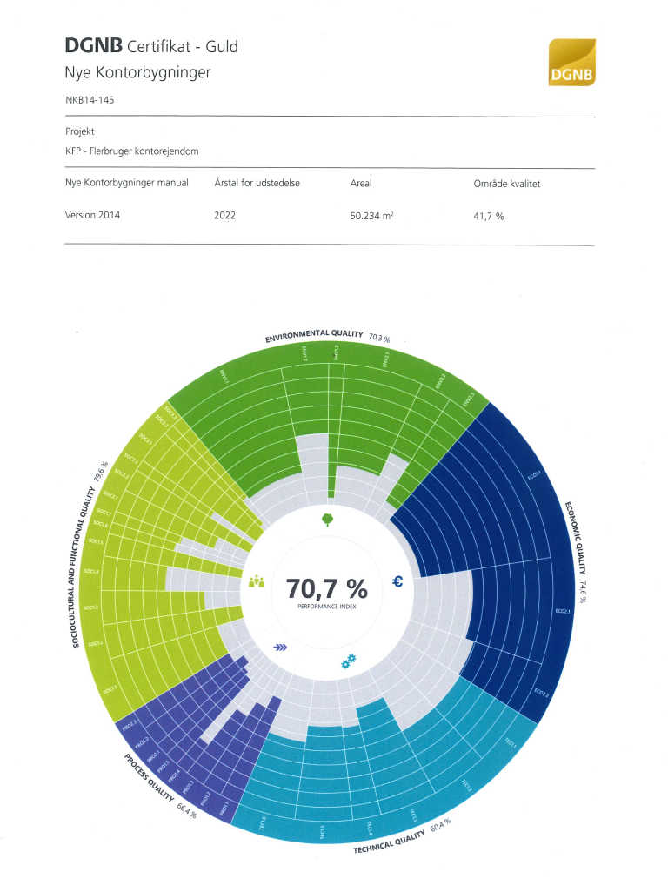Select the 70,7 % performance index value
Image resolution: width=668 pixels, height=879 pixels.
tap(327, 589)
